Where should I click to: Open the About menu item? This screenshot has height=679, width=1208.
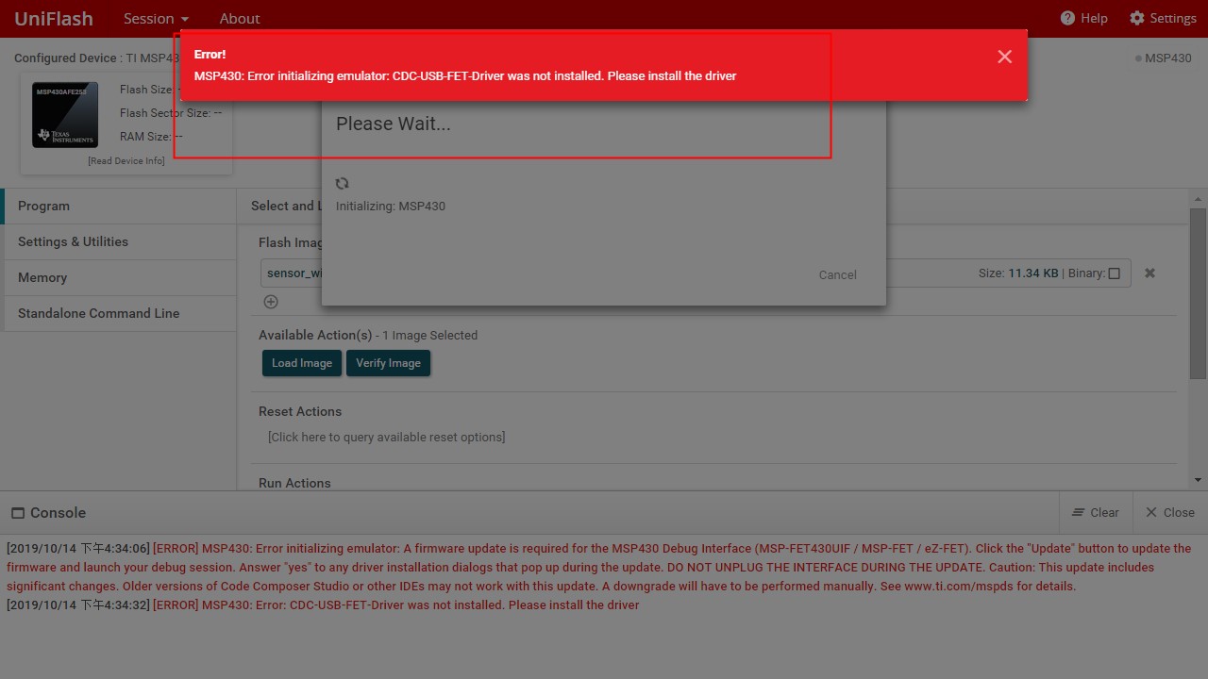240,18
